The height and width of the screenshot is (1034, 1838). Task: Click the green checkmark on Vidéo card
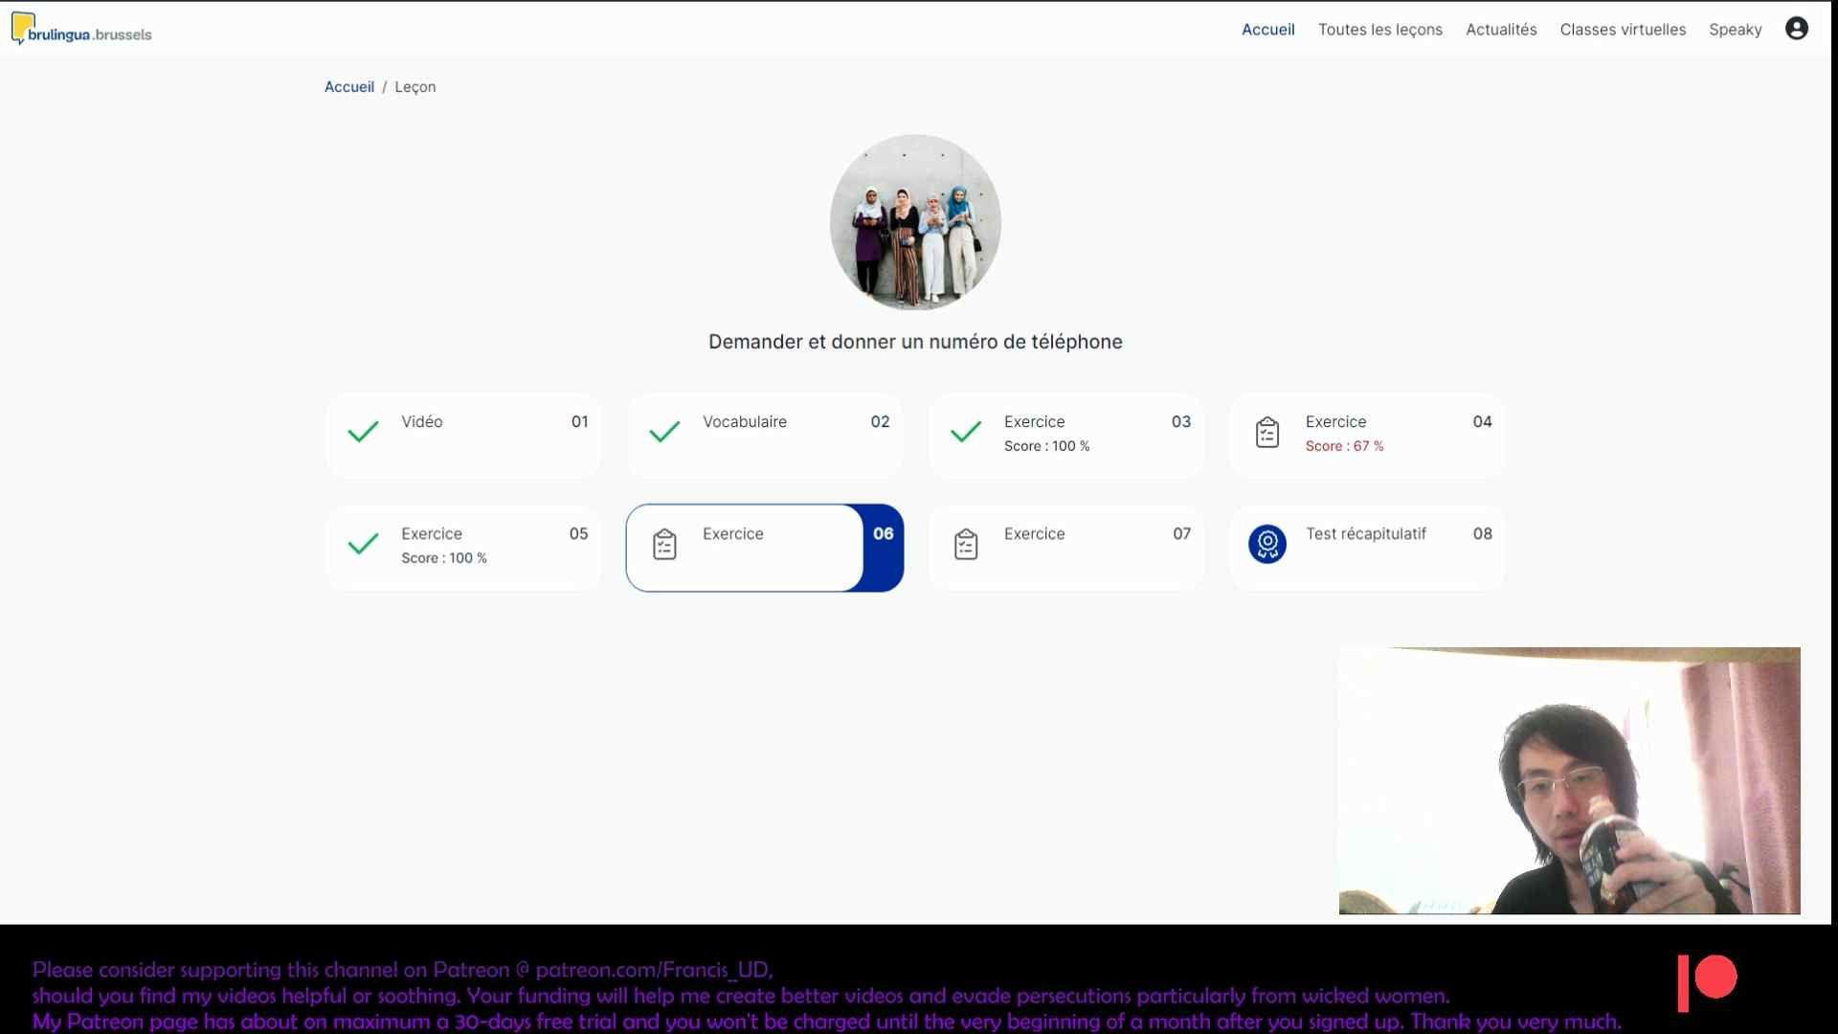tap(363, 432)
